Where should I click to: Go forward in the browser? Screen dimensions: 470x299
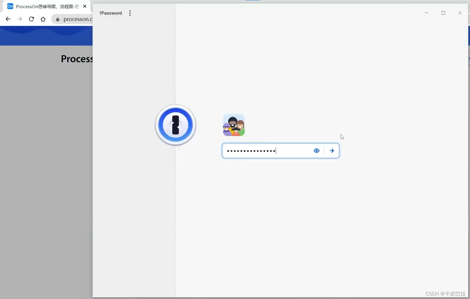pos(20,19)
